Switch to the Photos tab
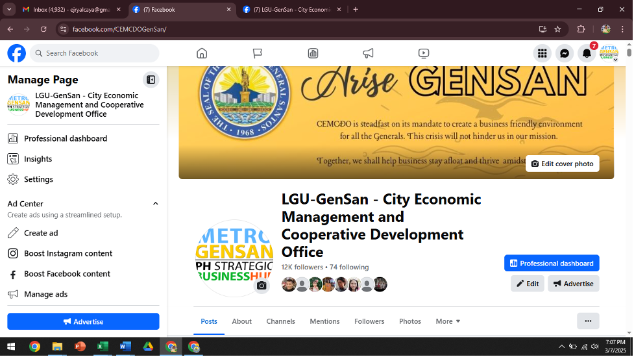This screenshot has width=634, height=357. coord(410,321)
